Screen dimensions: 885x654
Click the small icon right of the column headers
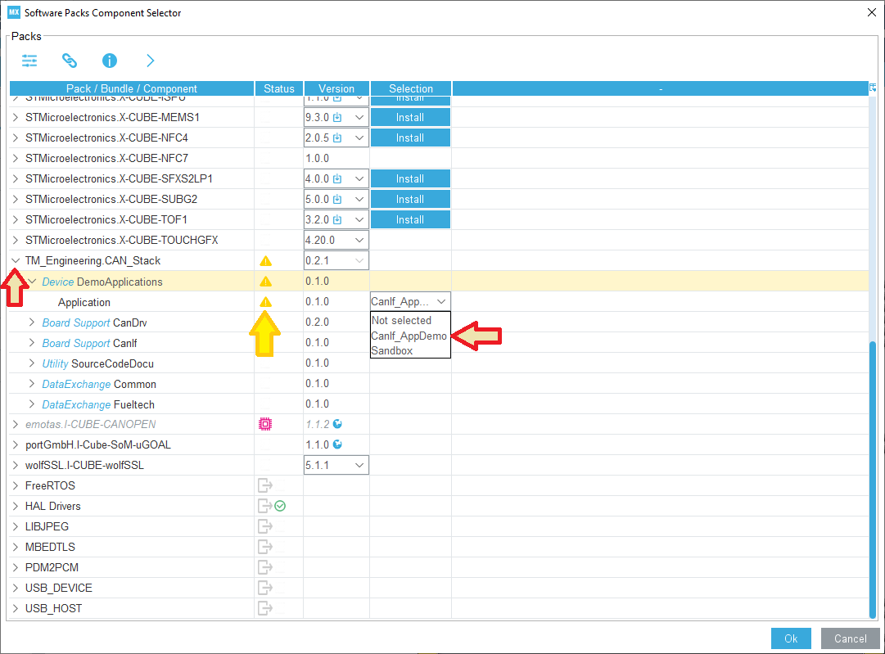tap(873, 88)
